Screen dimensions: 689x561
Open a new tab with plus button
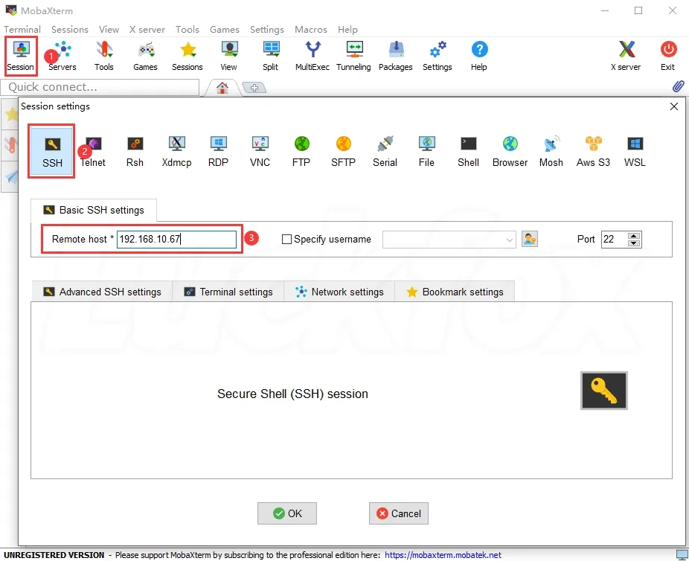tap(254, 88)
